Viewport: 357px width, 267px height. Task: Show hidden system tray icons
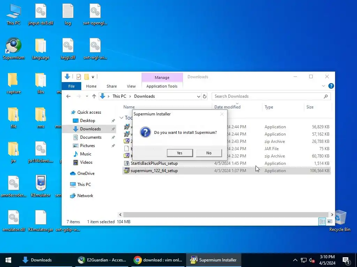coord(295,260)
